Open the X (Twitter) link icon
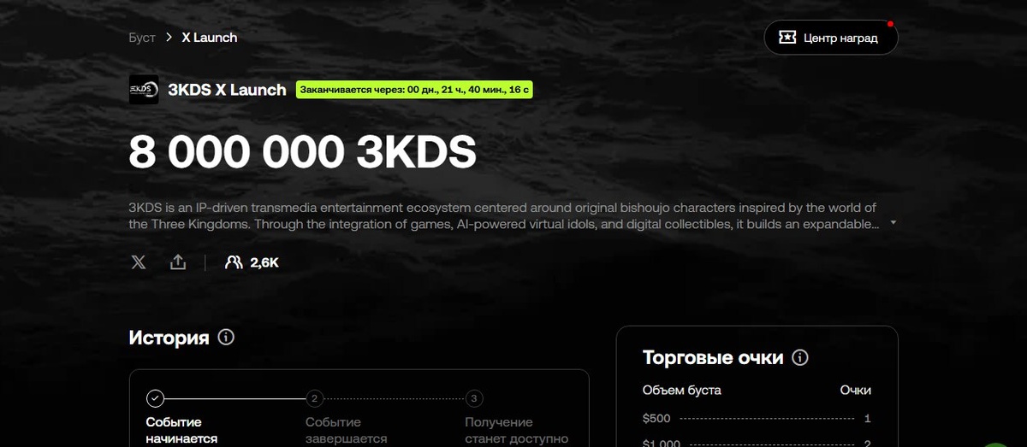The image size is (1027, 447). click(139, 262)
